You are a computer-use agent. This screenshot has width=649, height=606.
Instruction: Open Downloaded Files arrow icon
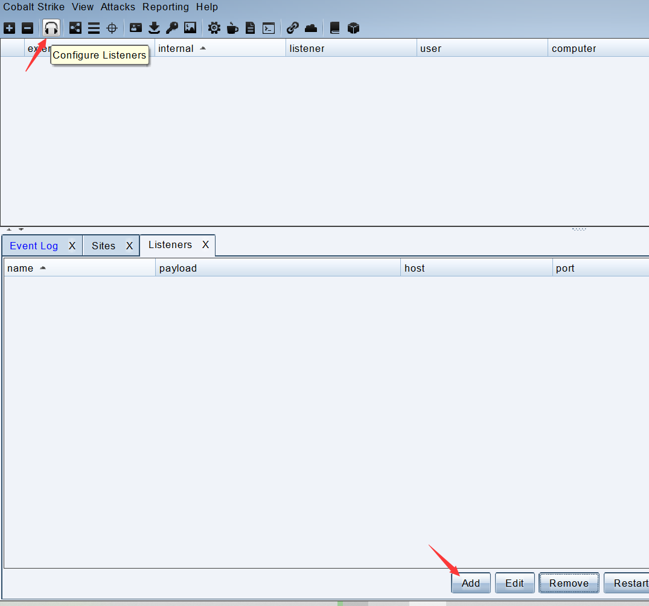click(154, 28)
